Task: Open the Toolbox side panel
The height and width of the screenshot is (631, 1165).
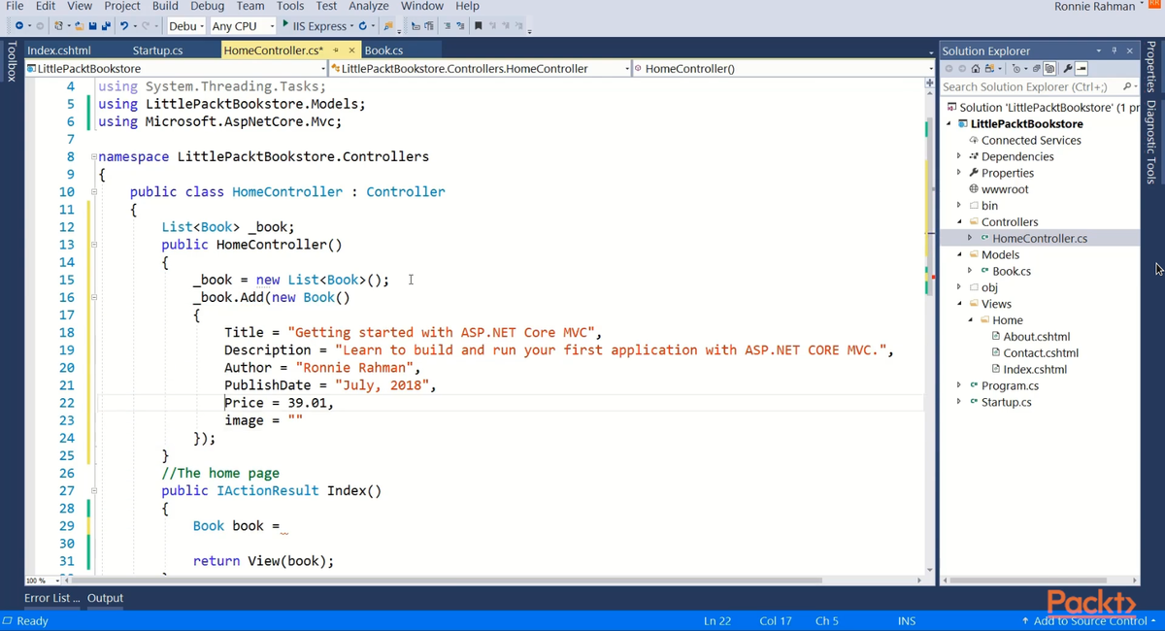Action: (11, 60)
